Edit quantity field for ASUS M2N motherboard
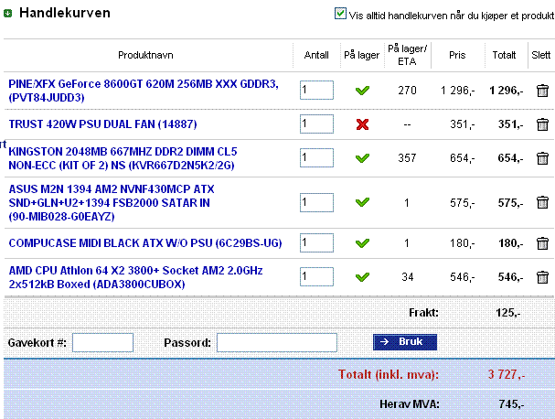This screenshot has width=555, height=419. [x=316, y=202]
